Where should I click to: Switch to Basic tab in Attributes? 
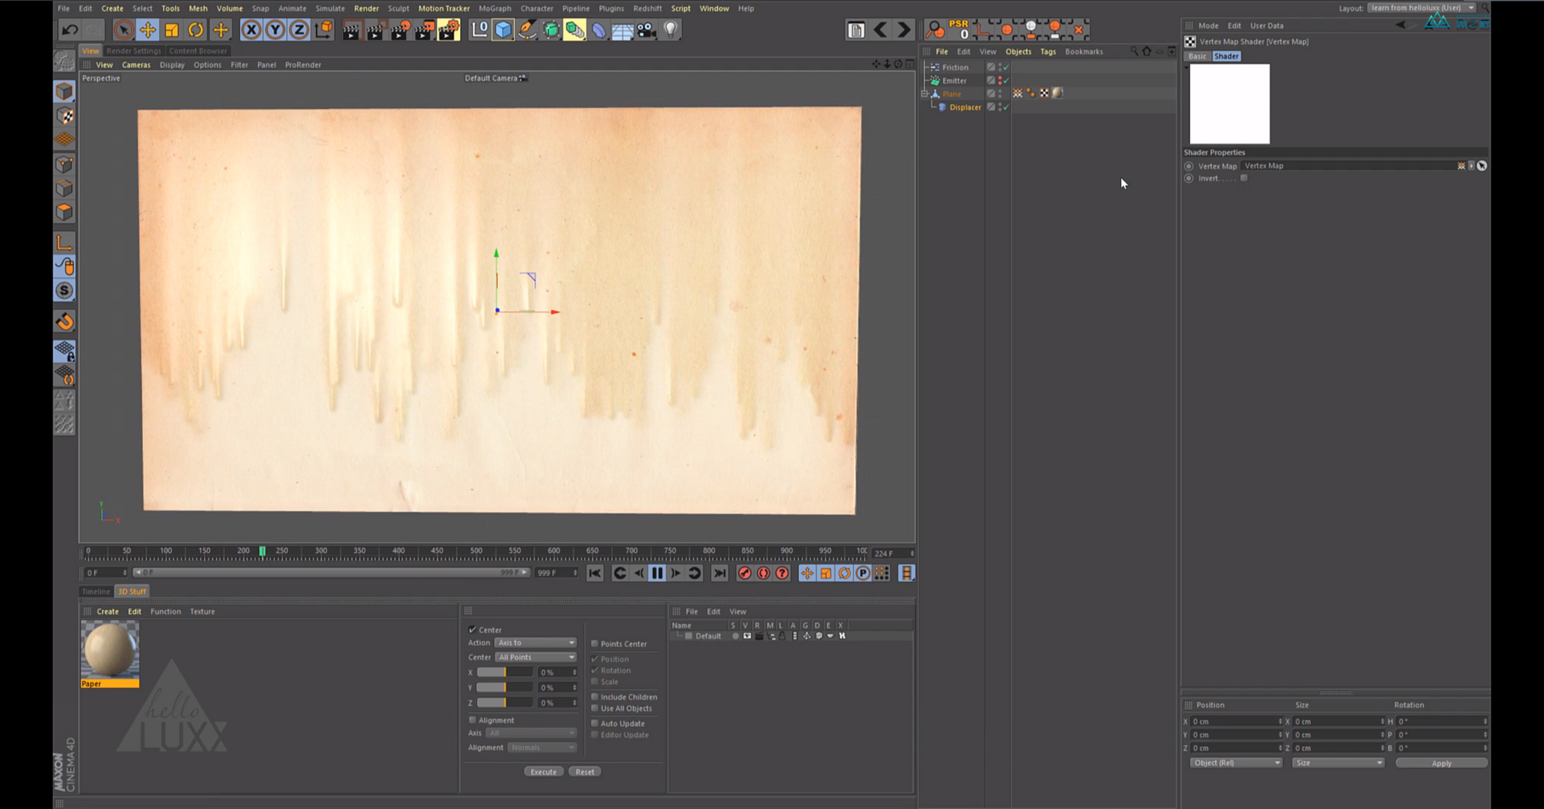(x=1197, y=56)
